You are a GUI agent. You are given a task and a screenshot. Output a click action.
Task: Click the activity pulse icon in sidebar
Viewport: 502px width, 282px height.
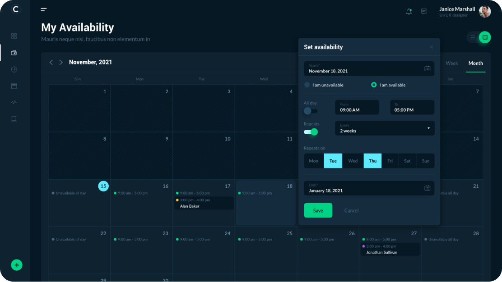(14, 102)
